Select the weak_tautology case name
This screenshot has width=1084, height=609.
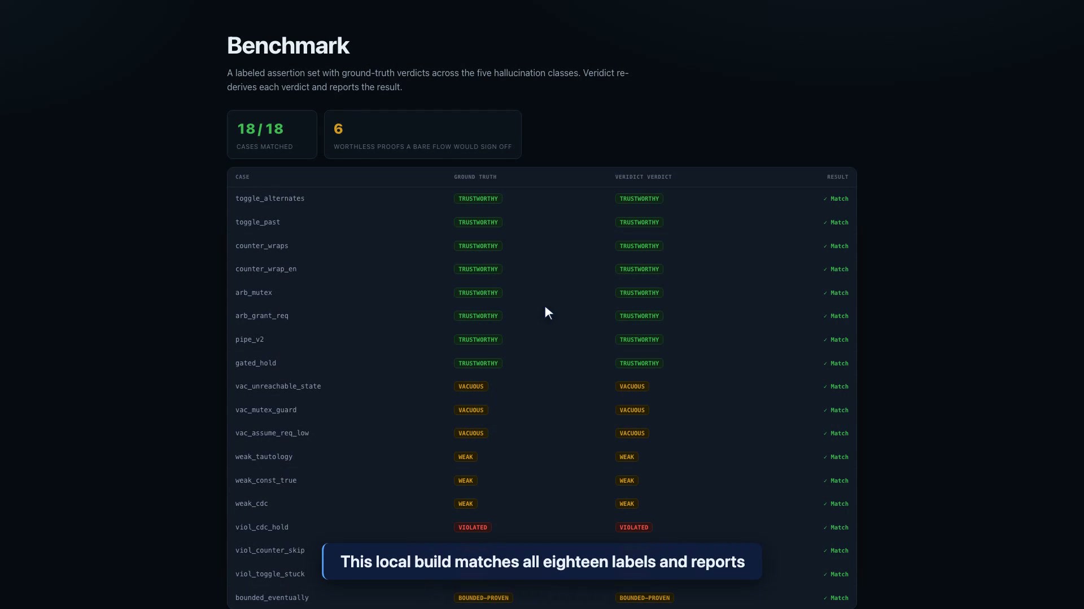[x=264, y=457]
